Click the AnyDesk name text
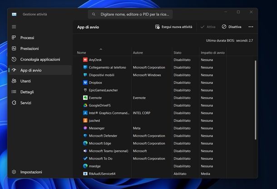Image resolution: width=277 pixels, height=189 pixels. tap(95, 60)
